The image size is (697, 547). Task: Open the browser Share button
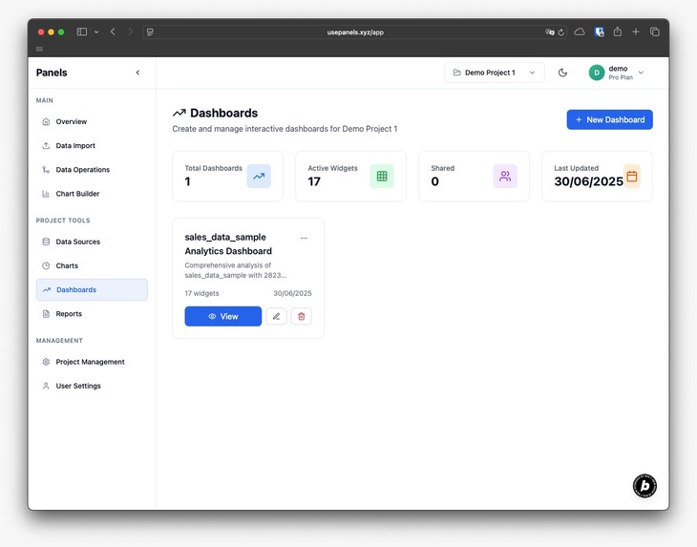[x=618, y=32]
